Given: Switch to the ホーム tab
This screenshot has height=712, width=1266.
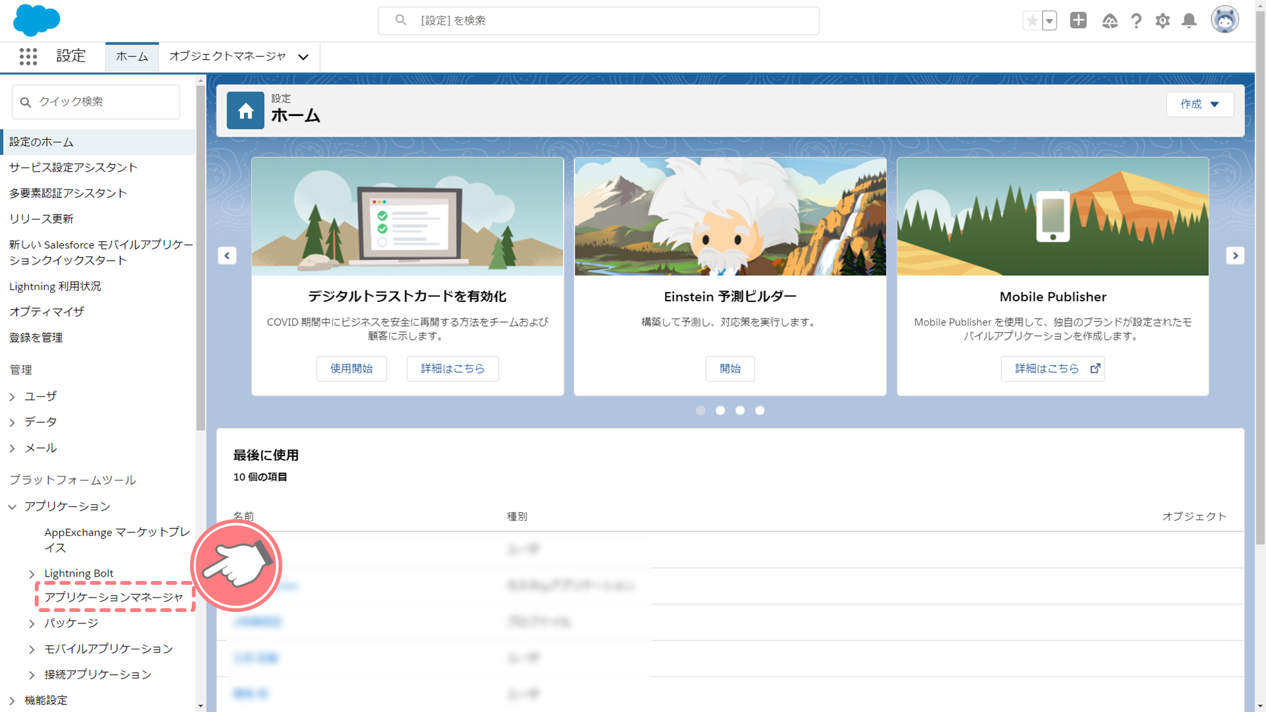Looking at the screenshot, I should click(132, 56).
